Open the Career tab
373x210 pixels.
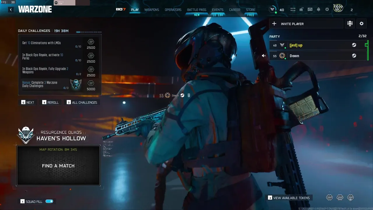(x=235, y=10)
